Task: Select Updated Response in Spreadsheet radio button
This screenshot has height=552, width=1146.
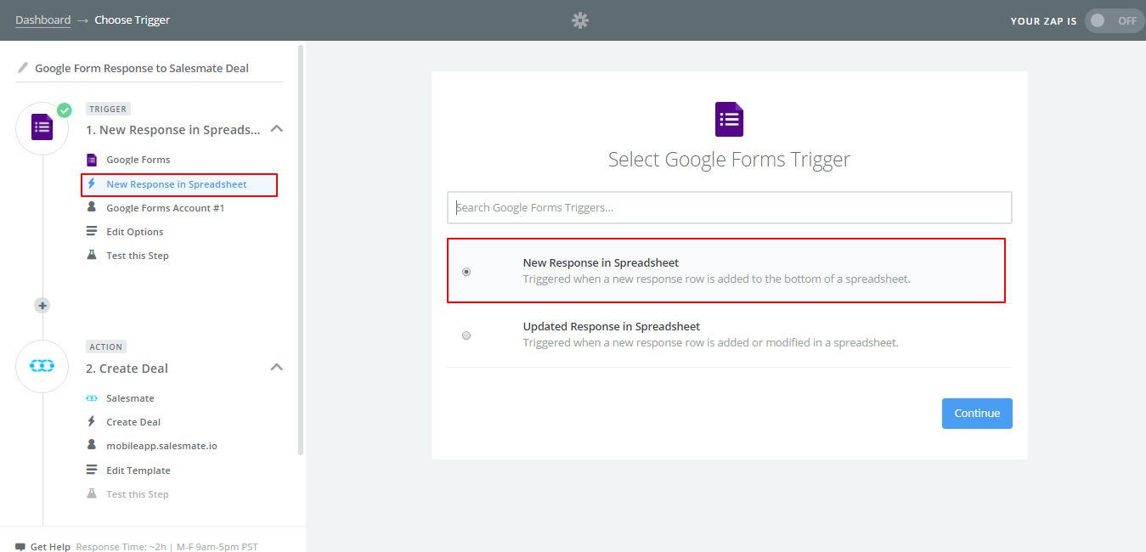Action: point(466,335)
